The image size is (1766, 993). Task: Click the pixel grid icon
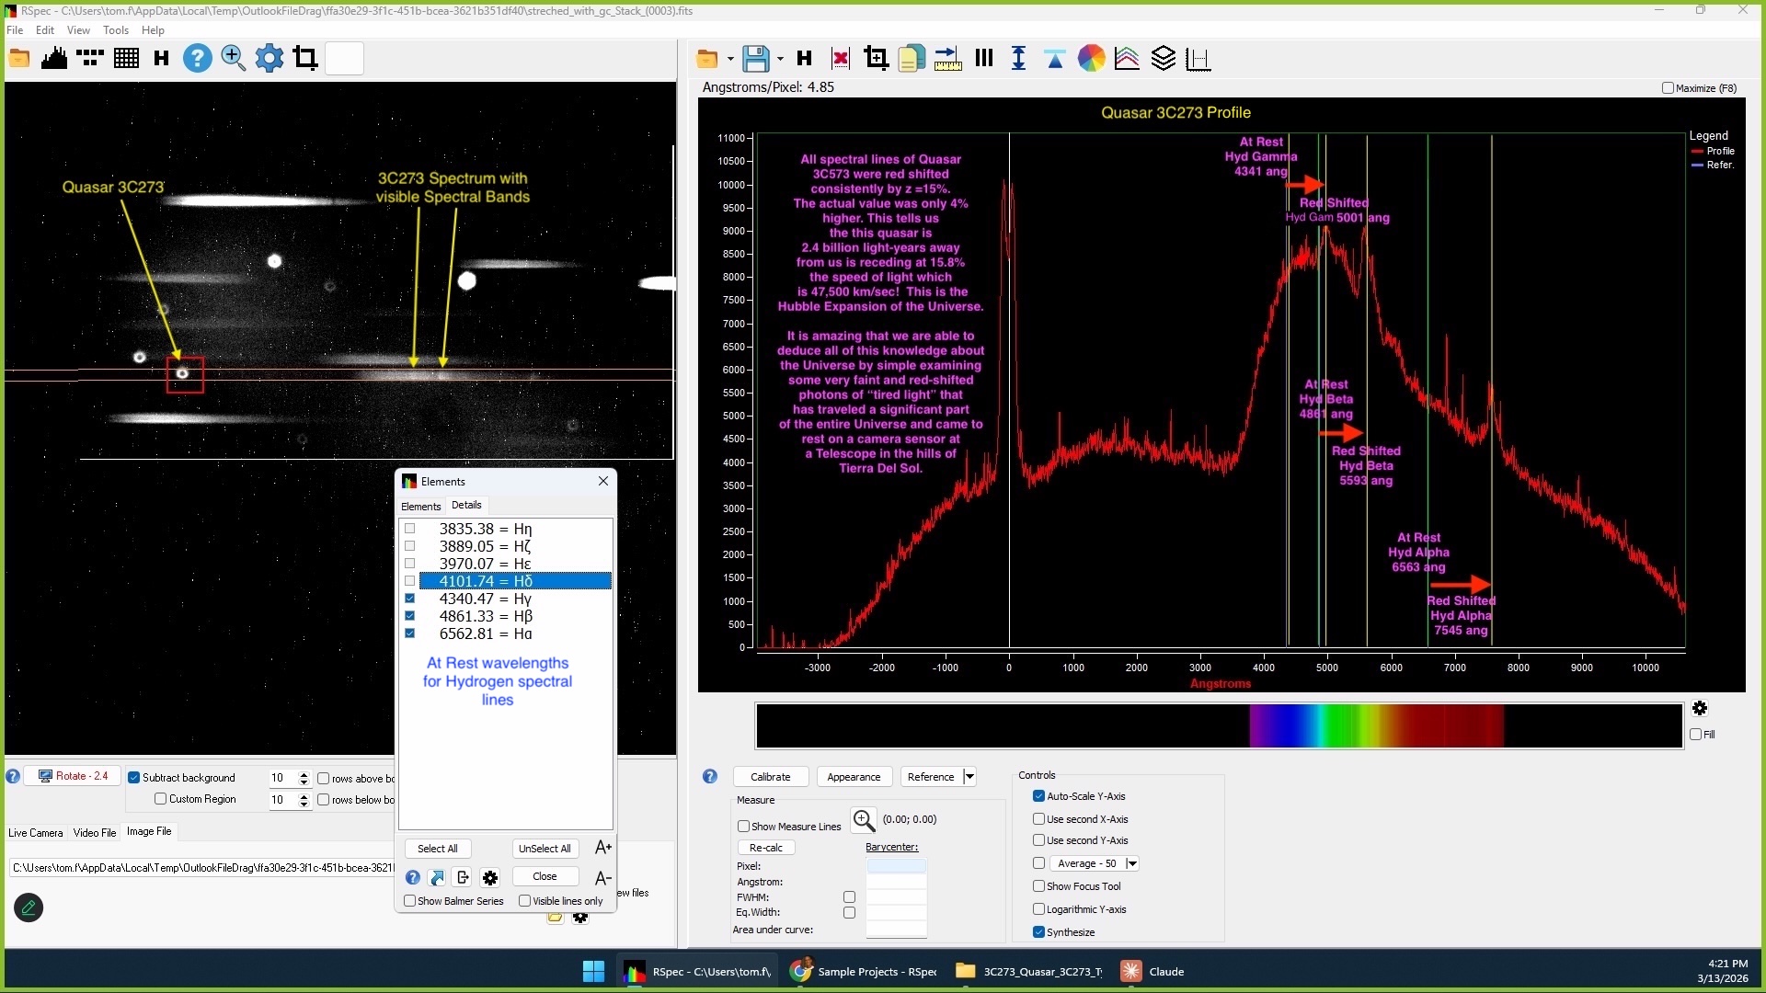point(126,59)
